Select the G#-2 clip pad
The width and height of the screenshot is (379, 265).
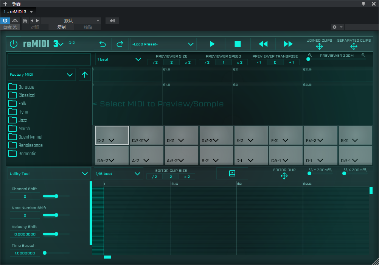[x=112, y=155]
